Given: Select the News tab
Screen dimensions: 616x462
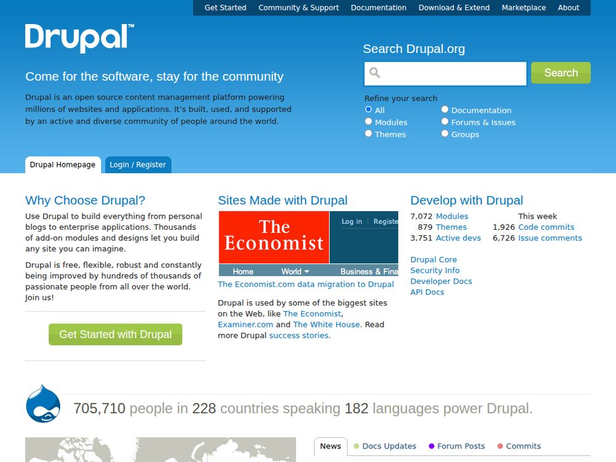Looking at the screenshot, I should 330,446.
